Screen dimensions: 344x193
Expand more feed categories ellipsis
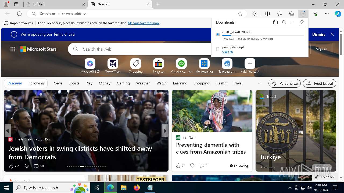coord(260,83)
